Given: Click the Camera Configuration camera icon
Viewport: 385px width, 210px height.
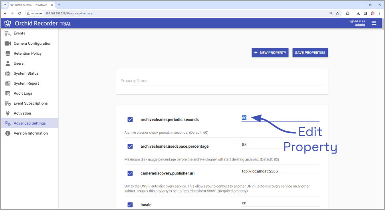Looking at the screenshot, I should (8, 44).
